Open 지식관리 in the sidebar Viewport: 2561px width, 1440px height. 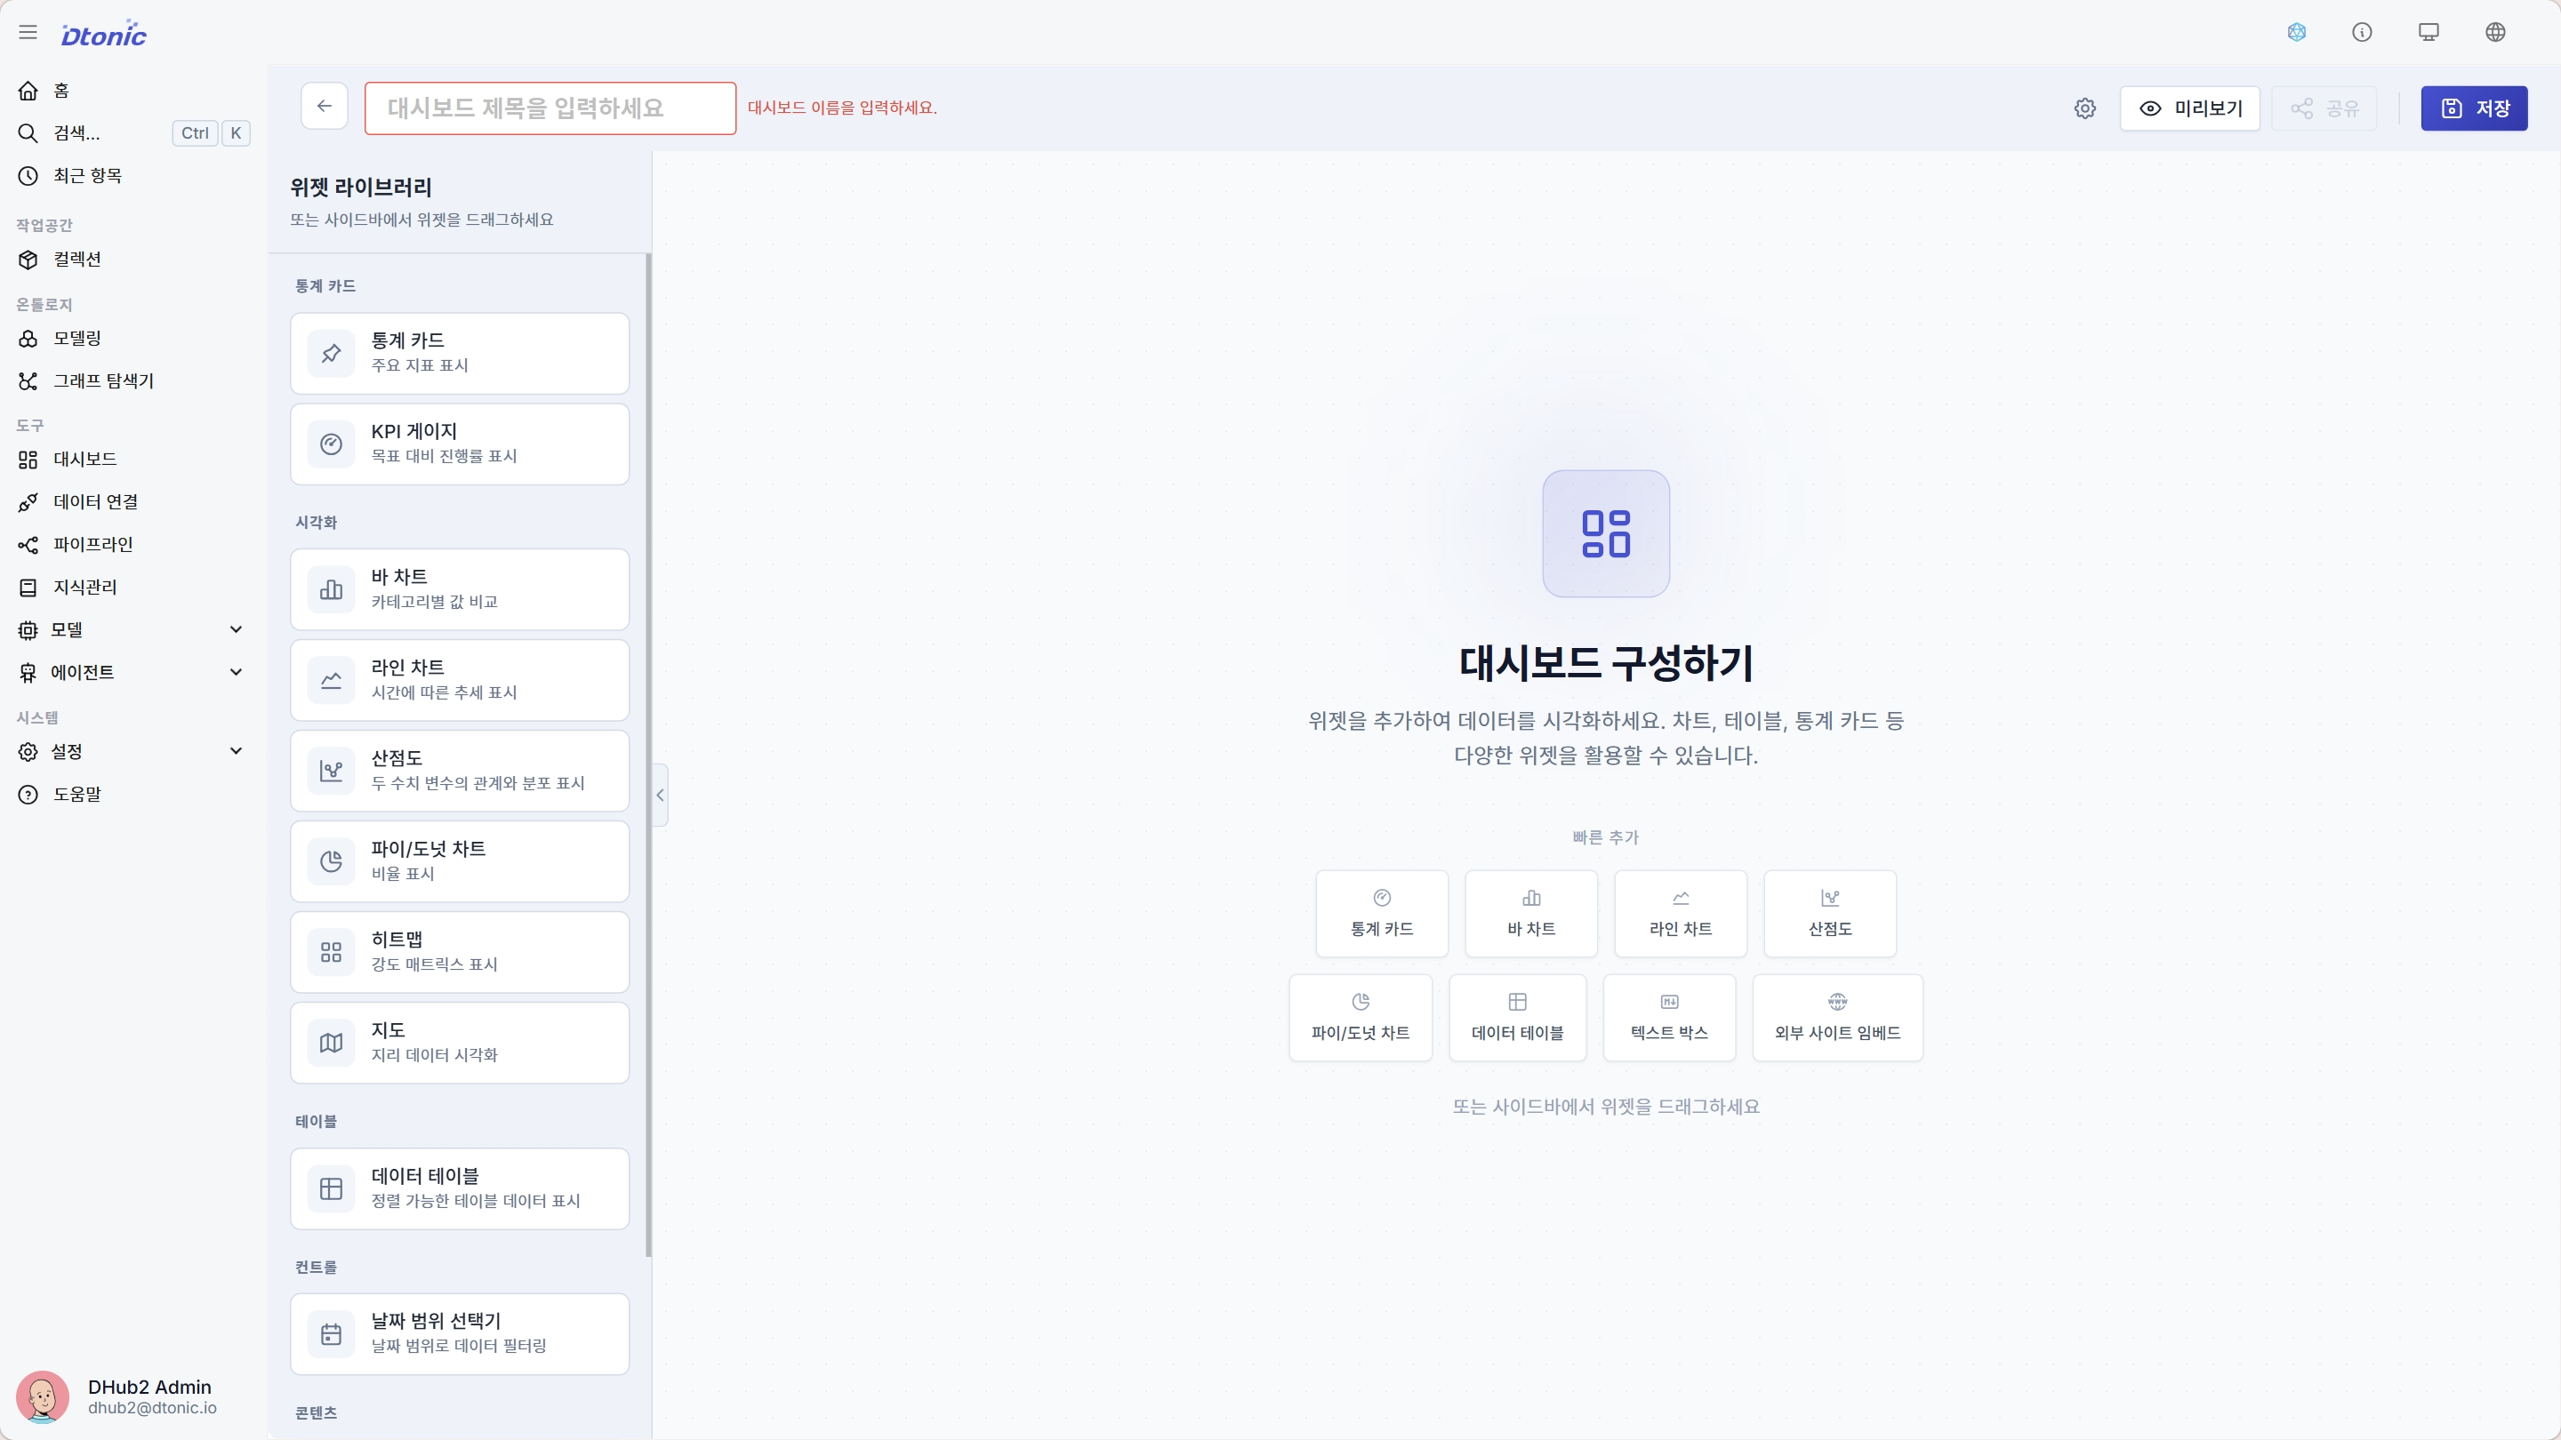click(x=133, y=588)
